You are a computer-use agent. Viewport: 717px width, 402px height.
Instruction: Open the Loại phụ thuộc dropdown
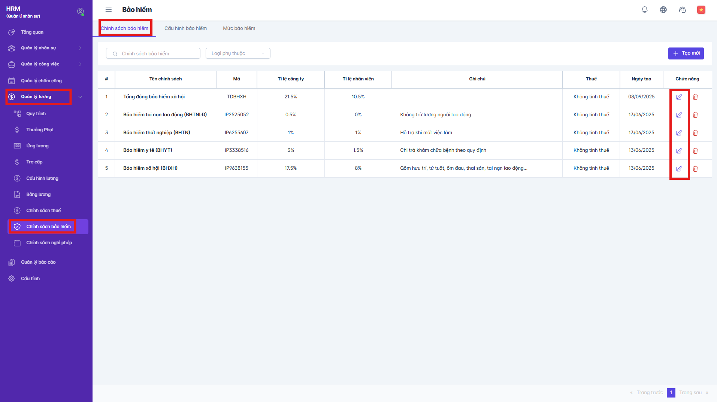(x=238, y=53)
